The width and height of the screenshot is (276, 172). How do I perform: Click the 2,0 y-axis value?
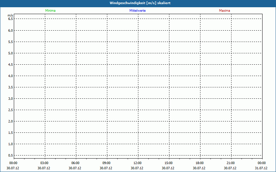pyautogui.click(x=11, y=121)
